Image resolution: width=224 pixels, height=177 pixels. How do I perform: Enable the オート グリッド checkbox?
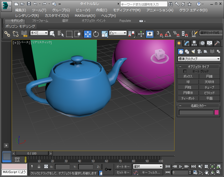point(185,71)
